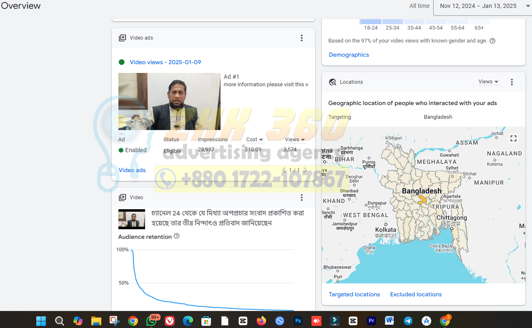Open the Video ads card three-dot menu

(302, 38)
